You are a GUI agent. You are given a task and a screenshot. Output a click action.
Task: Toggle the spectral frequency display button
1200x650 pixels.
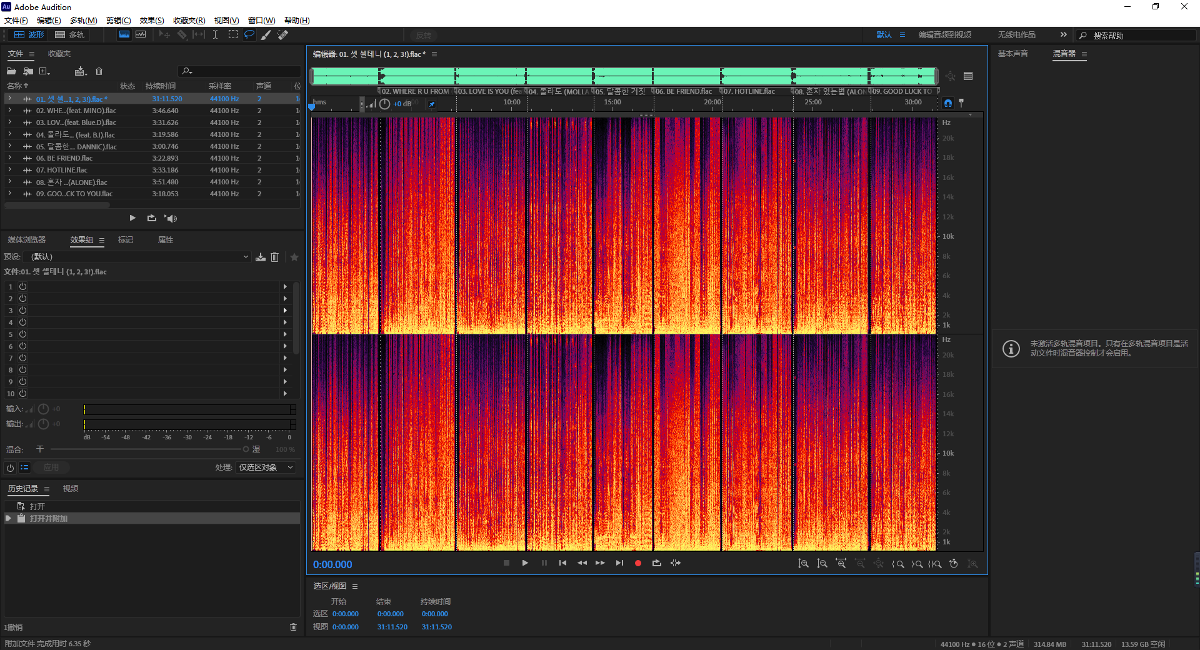124,35
